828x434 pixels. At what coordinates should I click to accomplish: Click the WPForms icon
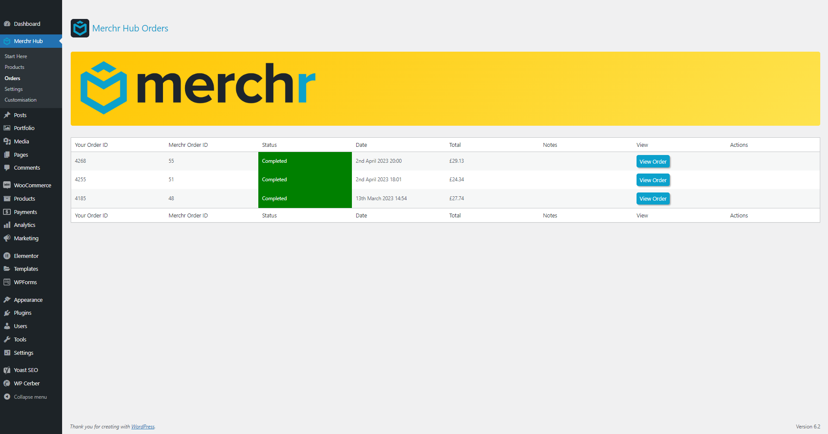[7, 282]
